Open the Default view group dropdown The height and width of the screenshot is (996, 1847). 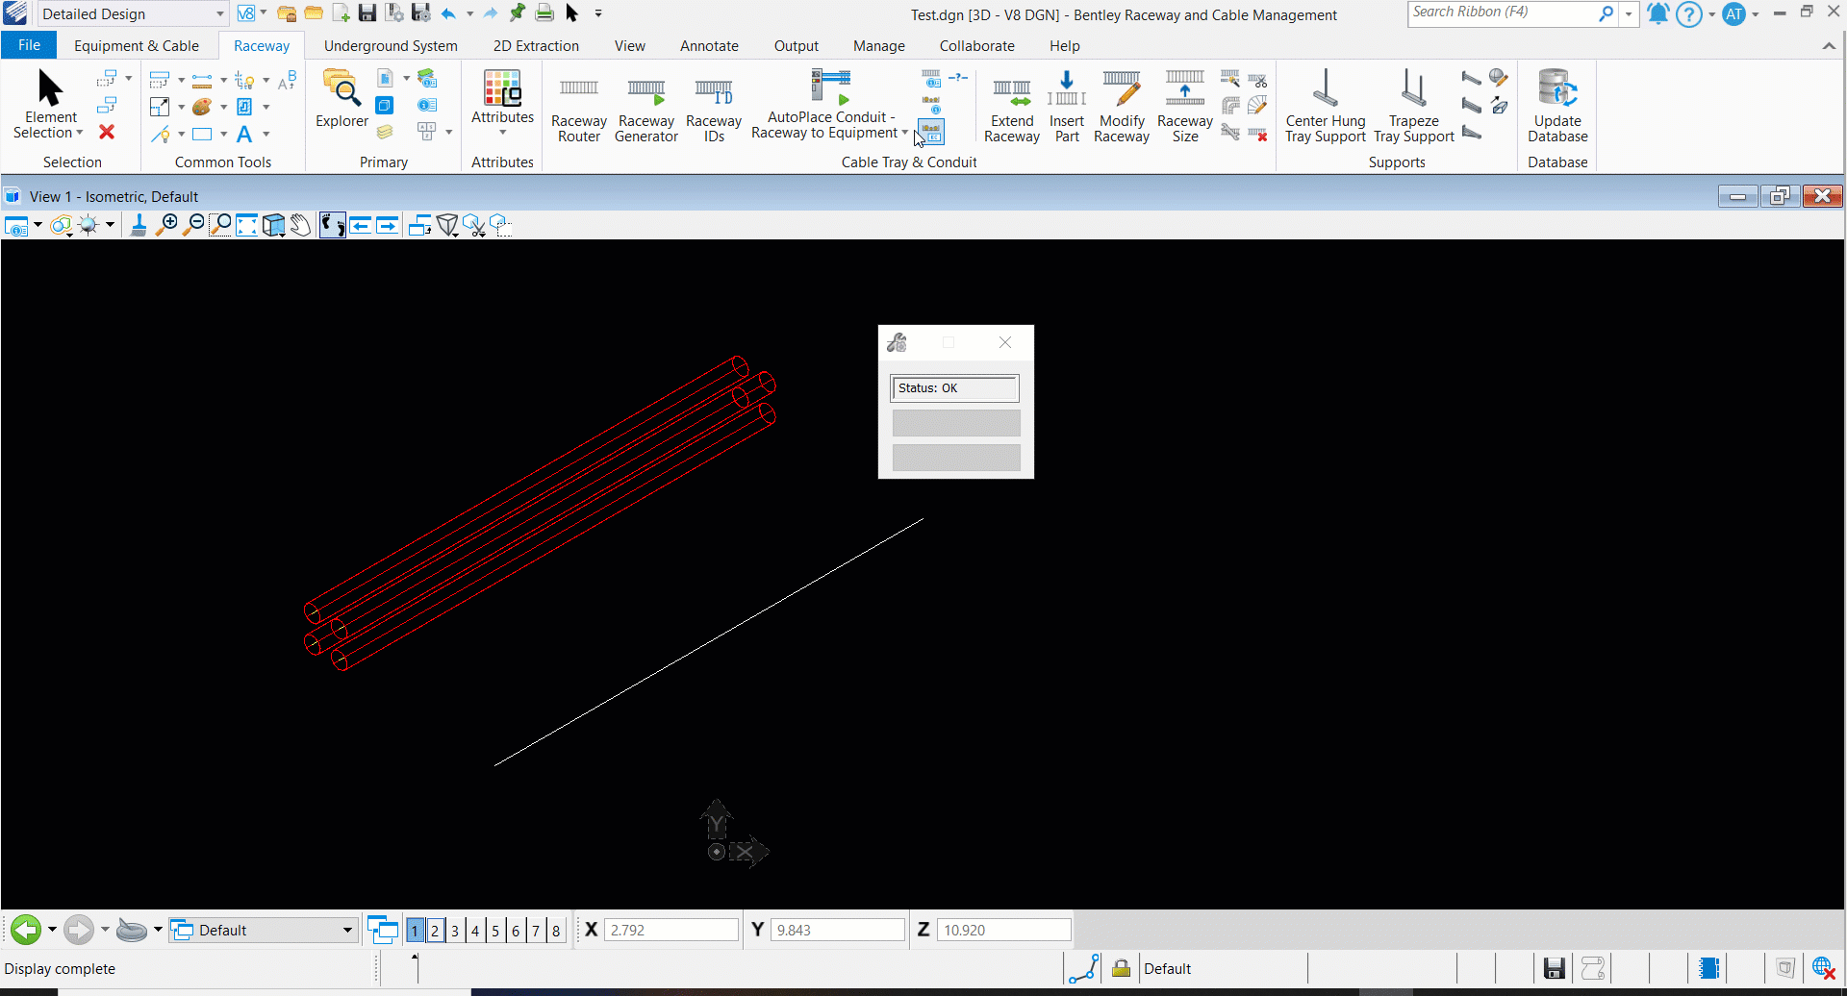tap(347, 931)
